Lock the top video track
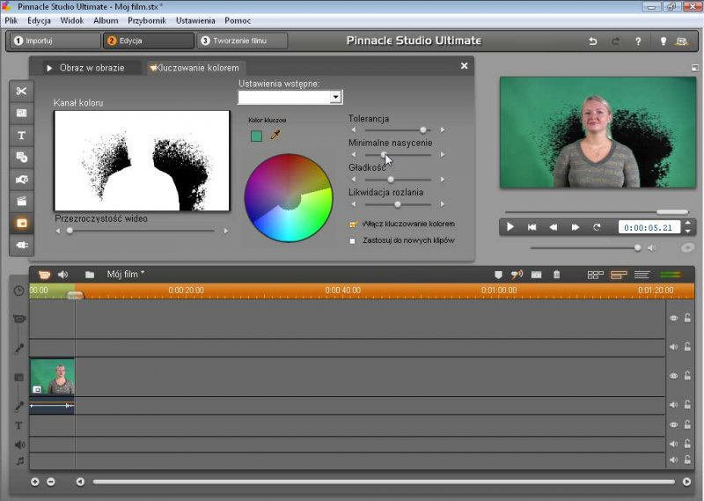704x501 pixels. pyautogui.click(x=687, y=318)
